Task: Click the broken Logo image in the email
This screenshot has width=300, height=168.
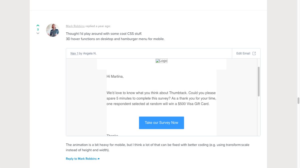Action: click(161, 61)
